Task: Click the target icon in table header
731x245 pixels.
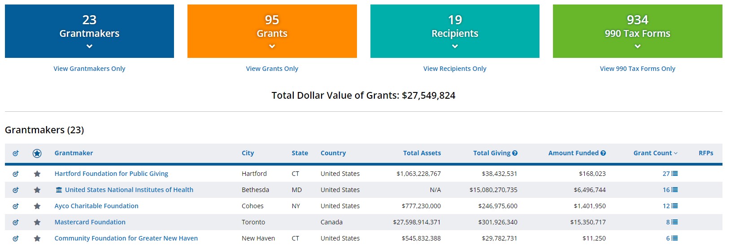Action: pos(16,153)
